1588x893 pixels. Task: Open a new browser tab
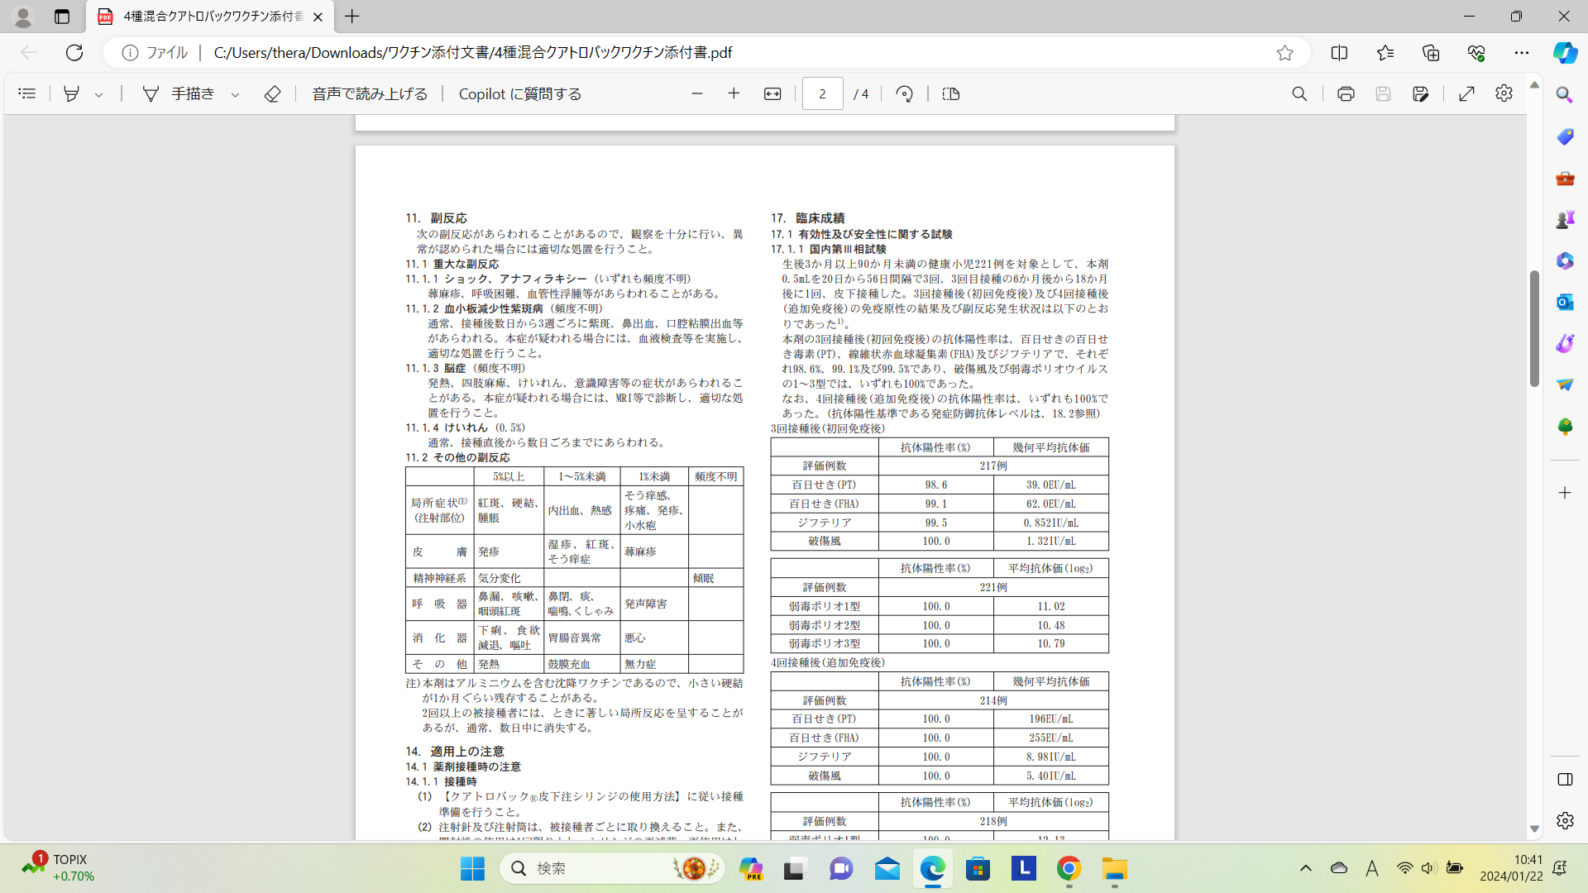(352, 16)
